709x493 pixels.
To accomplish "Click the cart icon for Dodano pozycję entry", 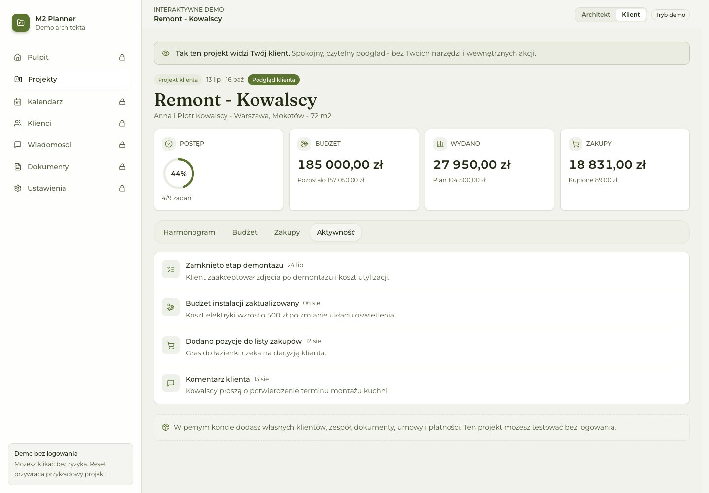I will coord(171,345).
